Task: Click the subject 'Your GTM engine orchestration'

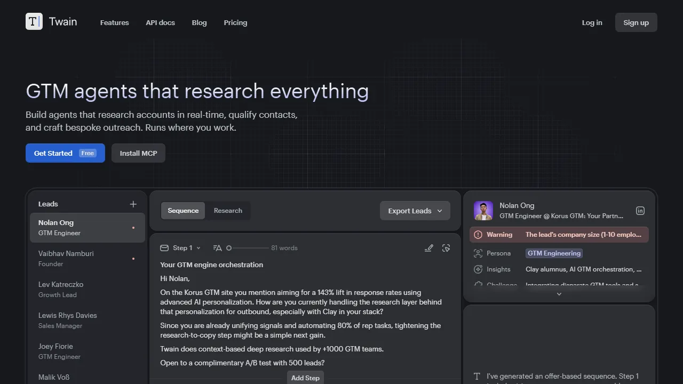Action: pos(211,265)
